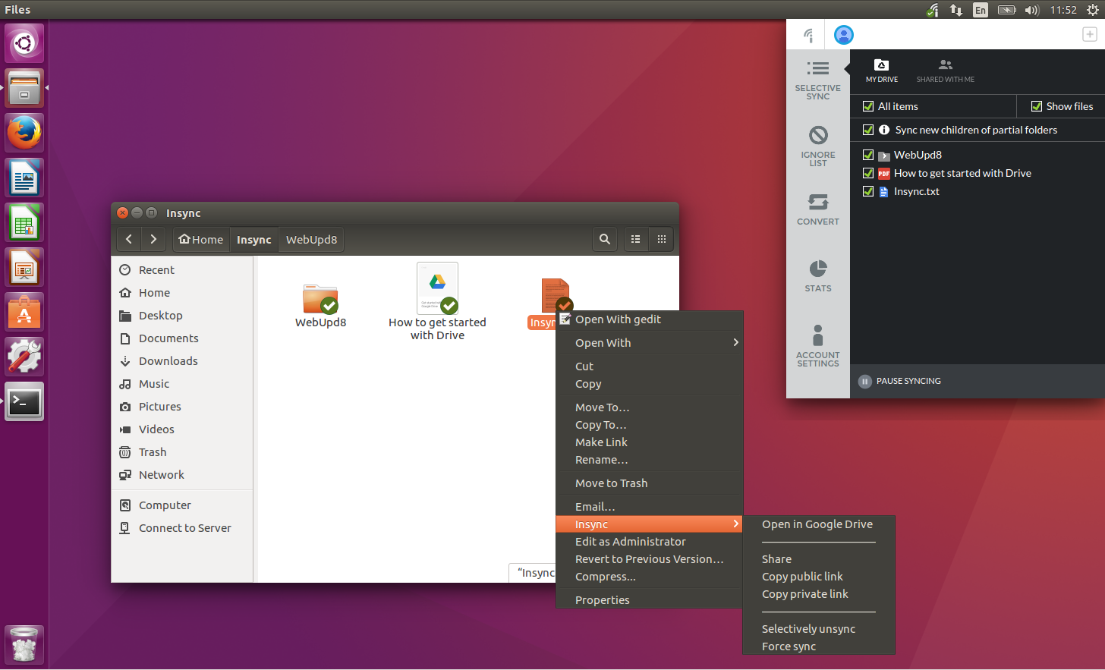Uncheck How to get started with Drive checkbox
The height and width of the screenshot is (670, 1105).
pyautogui.click(x=868, y=173)
